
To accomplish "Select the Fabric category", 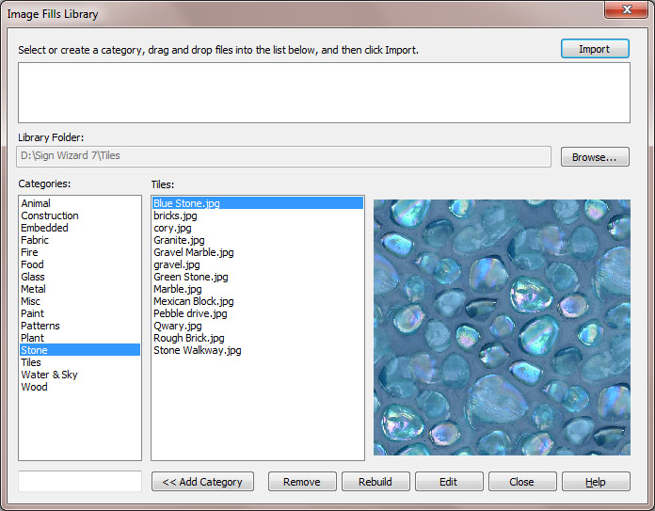I will pos(80,240).
